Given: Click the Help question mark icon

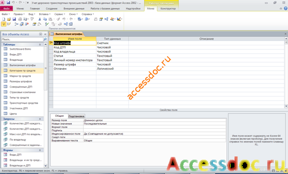Looking at the screenshot, I should 286,8.
